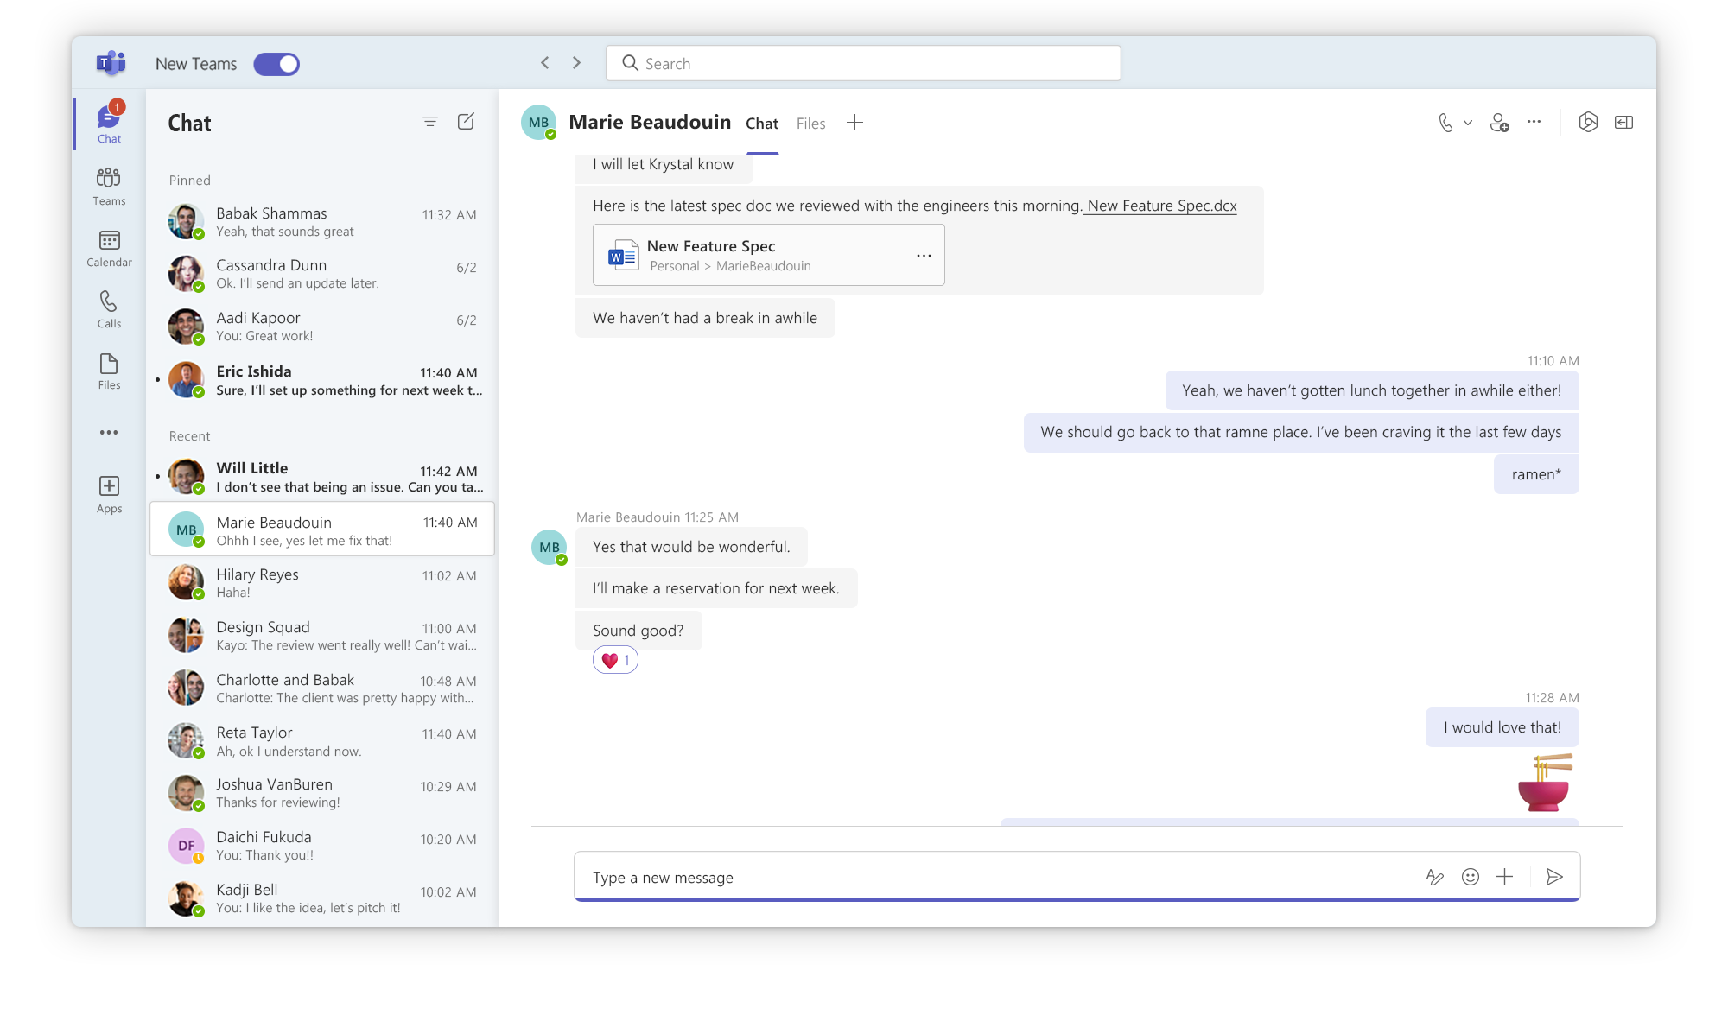Click the send message arrow
Screen dimensions: 1728x1034
coord(1553,877)
